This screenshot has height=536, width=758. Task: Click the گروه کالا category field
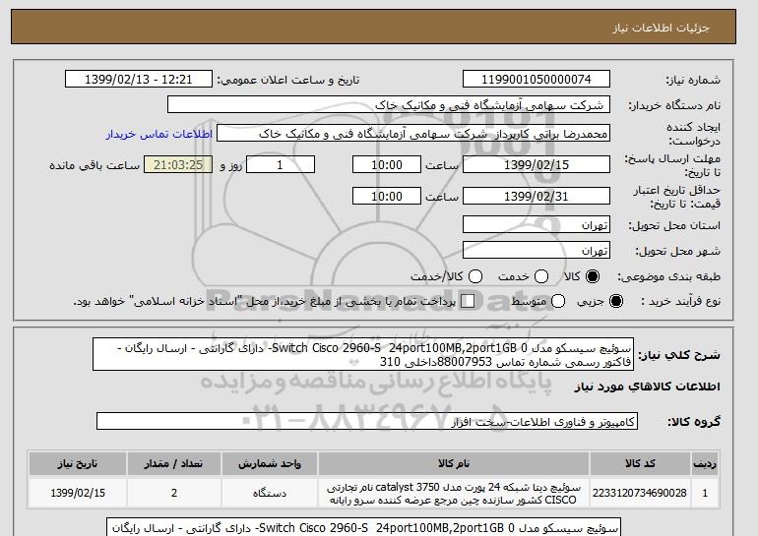tap(367, 422)
